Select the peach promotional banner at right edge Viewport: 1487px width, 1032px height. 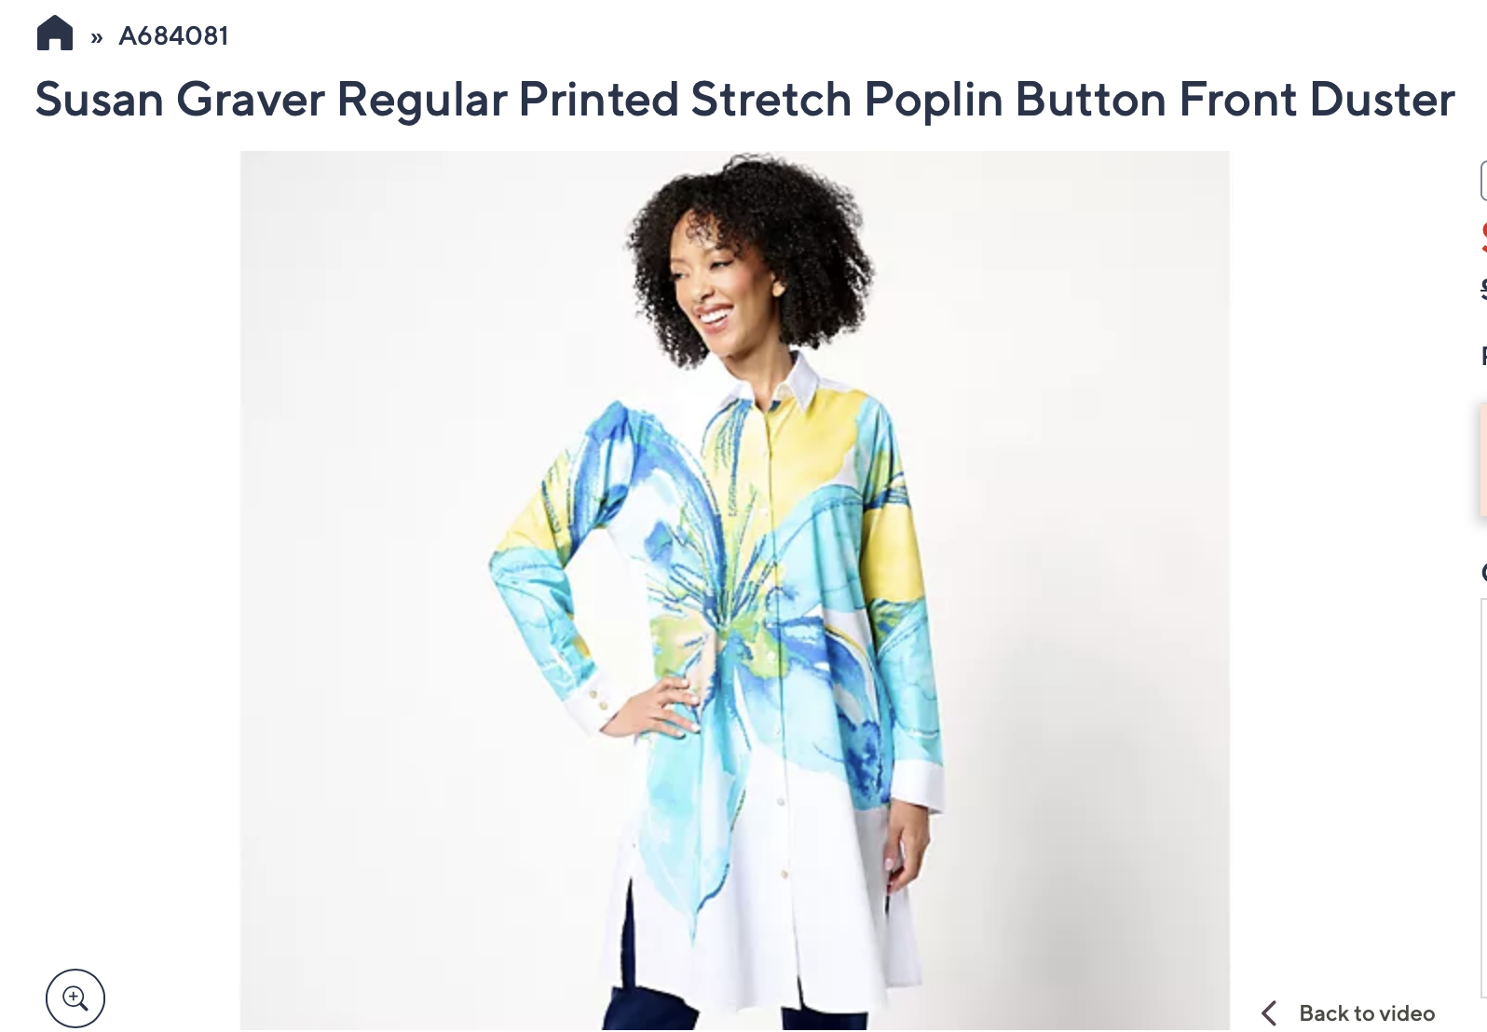pos(1482,458)
